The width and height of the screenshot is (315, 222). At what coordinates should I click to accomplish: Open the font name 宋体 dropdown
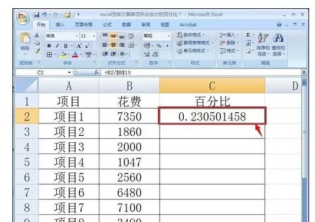[x=77, y=36]
